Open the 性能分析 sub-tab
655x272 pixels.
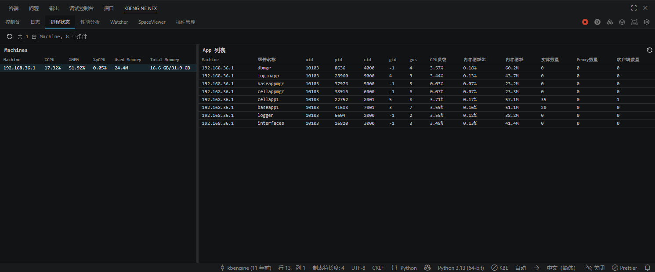click(90, 22)
